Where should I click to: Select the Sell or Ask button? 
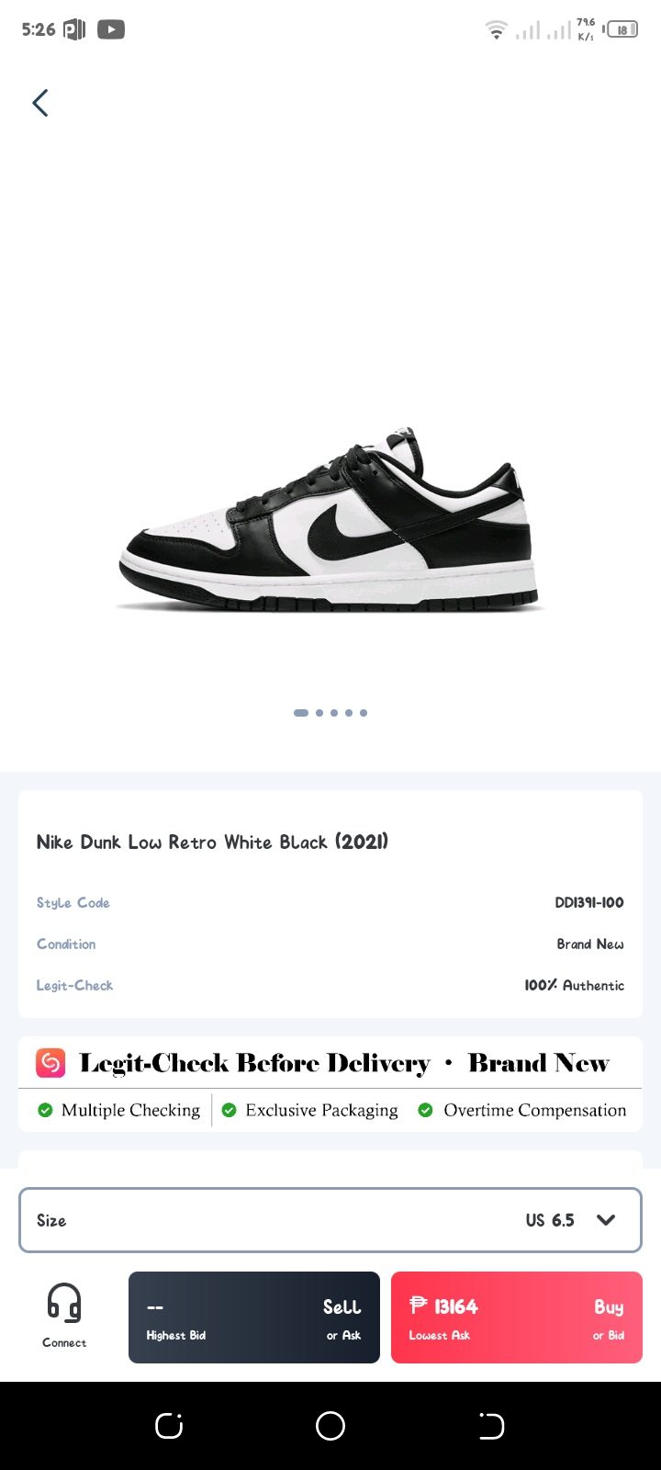(254, 1317)
